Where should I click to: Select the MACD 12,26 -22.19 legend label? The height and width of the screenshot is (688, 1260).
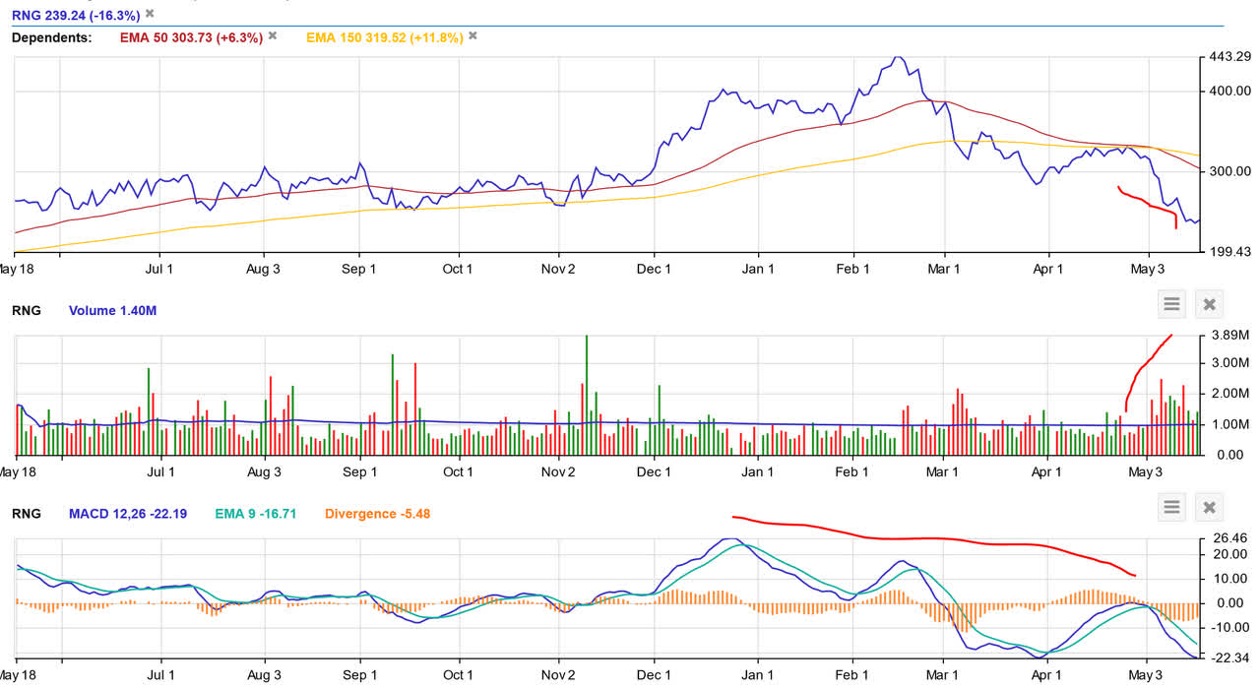coord(129,514)
